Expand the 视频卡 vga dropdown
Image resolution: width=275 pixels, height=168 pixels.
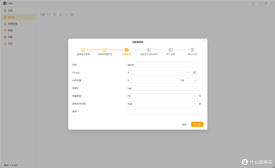tap(162, 88)
